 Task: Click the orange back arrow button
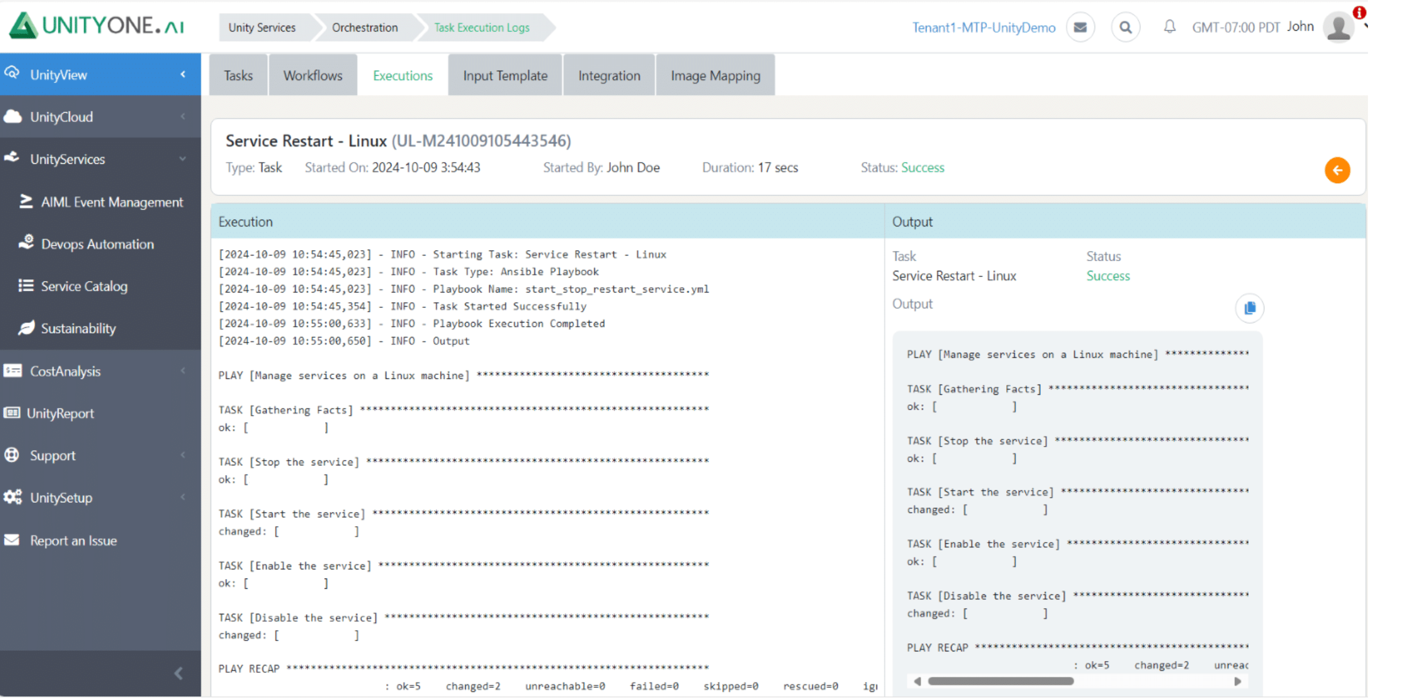click(x=1337, y=170)
